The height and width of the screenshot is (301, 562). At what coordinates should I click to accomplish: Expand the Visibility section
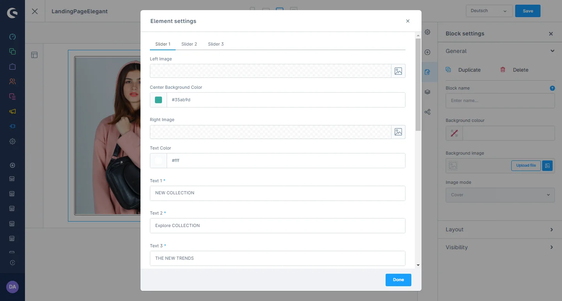click(x=500, y=247)
